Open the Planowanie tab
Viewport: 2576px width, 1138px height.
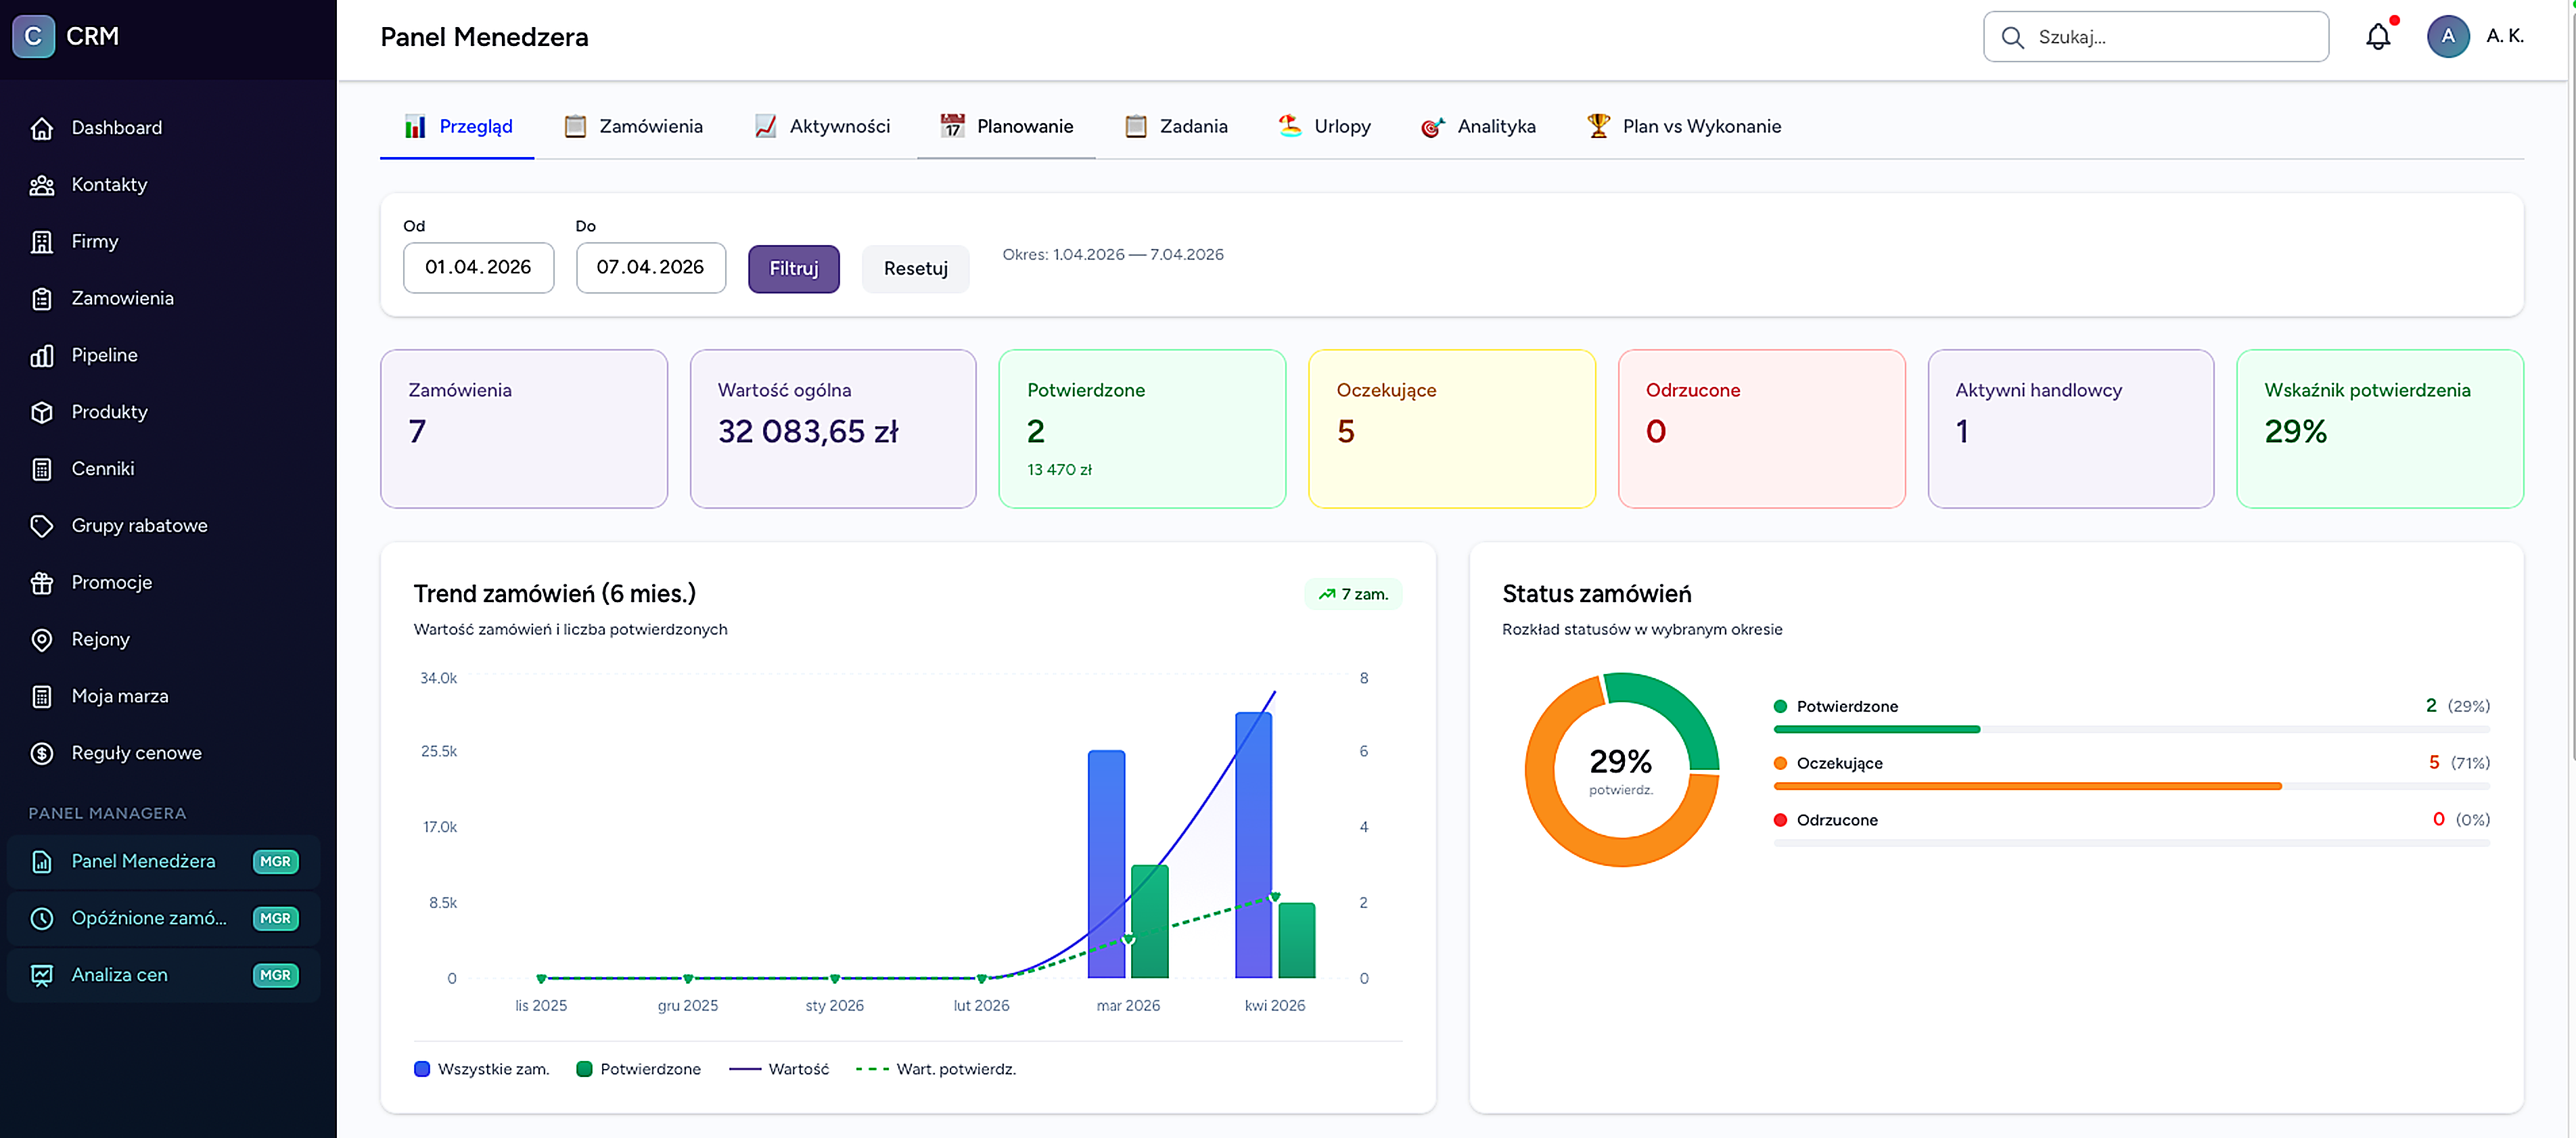1006,127
